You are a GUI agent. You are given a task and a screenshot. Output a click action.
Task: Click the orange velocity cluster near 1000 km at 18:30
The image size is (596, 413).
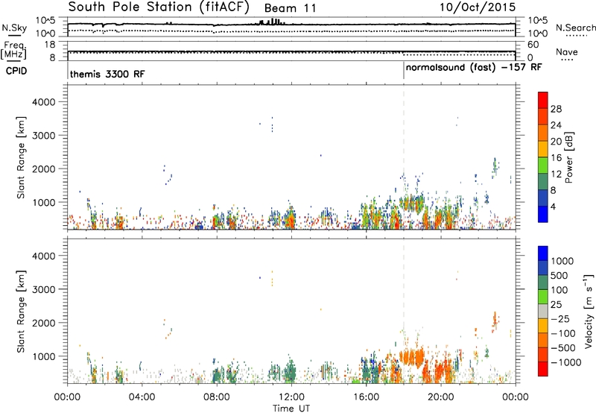(x=412, y=358)
